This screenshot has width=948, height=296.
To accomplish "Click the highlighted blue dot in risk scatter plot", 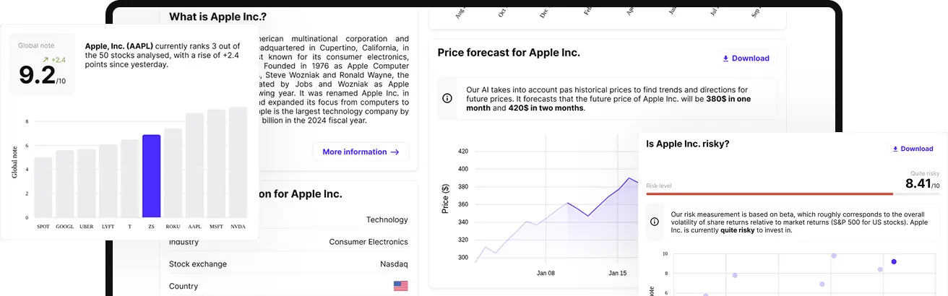I will (x=894, y=261).
